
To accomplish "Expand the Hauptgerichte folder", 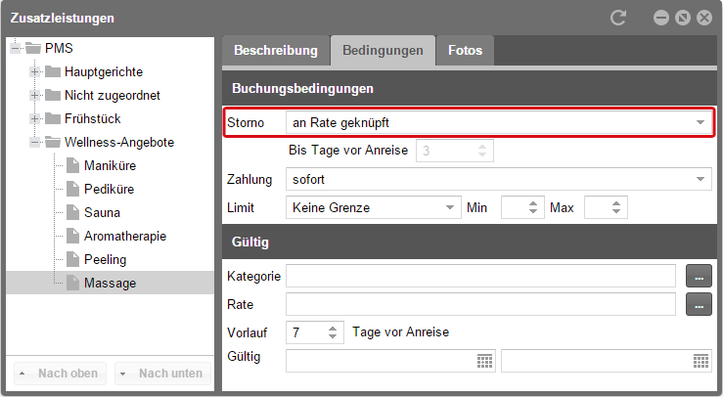I will coord(34,72).
